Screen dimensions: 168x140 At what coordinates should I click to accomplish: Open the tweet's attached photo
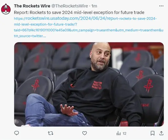(x=89, y=84)
